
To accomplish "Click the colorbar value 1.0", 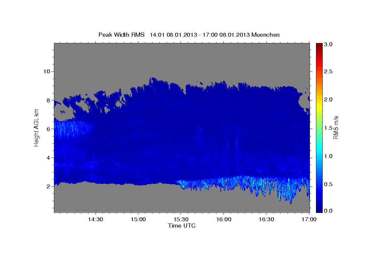I will [329, 156].
